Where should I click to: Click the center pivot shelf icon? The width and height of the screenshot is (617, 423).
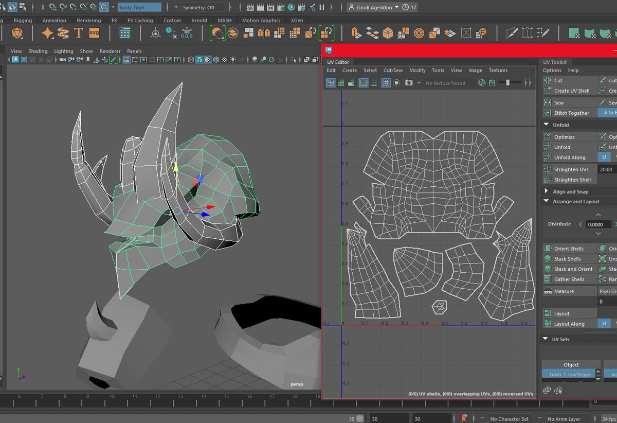click(155, 33)
